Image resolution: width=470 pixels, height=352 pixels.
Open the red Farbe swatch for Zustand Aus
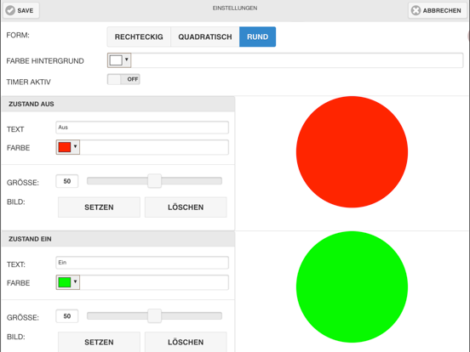point(65,147)
